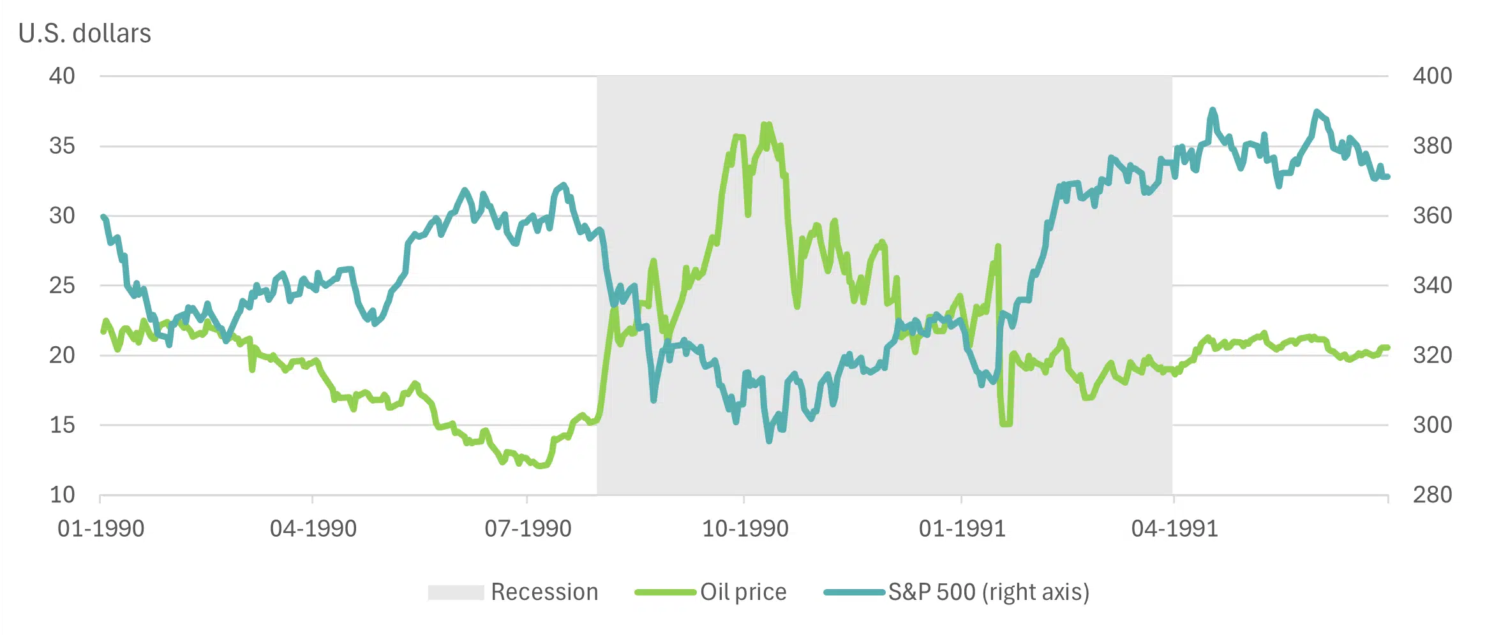The width and height of the screenshot is (1508, 635).
Task: Click the left axis value 10
Action: coord(62,495)
